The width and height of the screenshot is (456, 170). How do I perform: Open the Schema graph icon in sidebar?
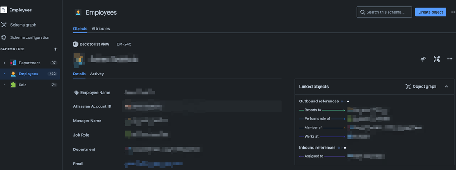[x=4, y=25]
